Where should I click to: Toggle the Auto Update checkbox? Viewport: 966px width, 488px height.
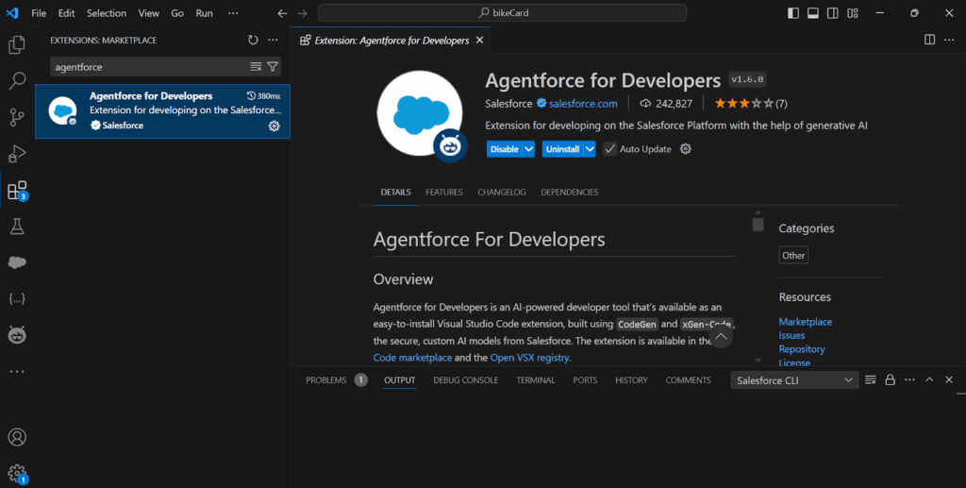click(609, 149)
